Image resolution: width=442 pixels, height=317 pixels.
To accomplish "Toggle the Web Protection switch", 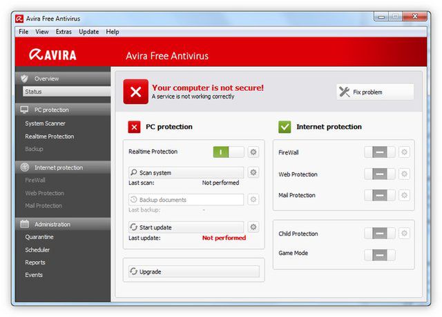I will (x=380, y=174).
